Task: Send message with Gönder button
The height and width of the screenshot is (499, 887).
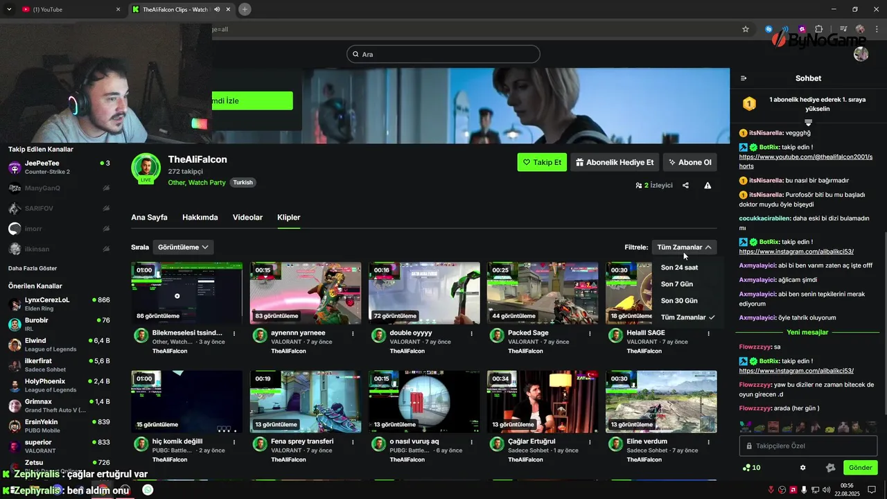Action: (x=860, y=468)
